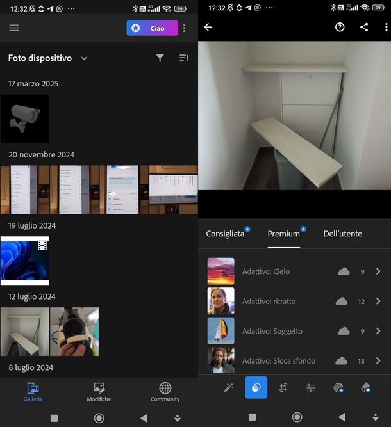
Task: Open third 20 novembre 2024 photo
Action: click(124, 189)
